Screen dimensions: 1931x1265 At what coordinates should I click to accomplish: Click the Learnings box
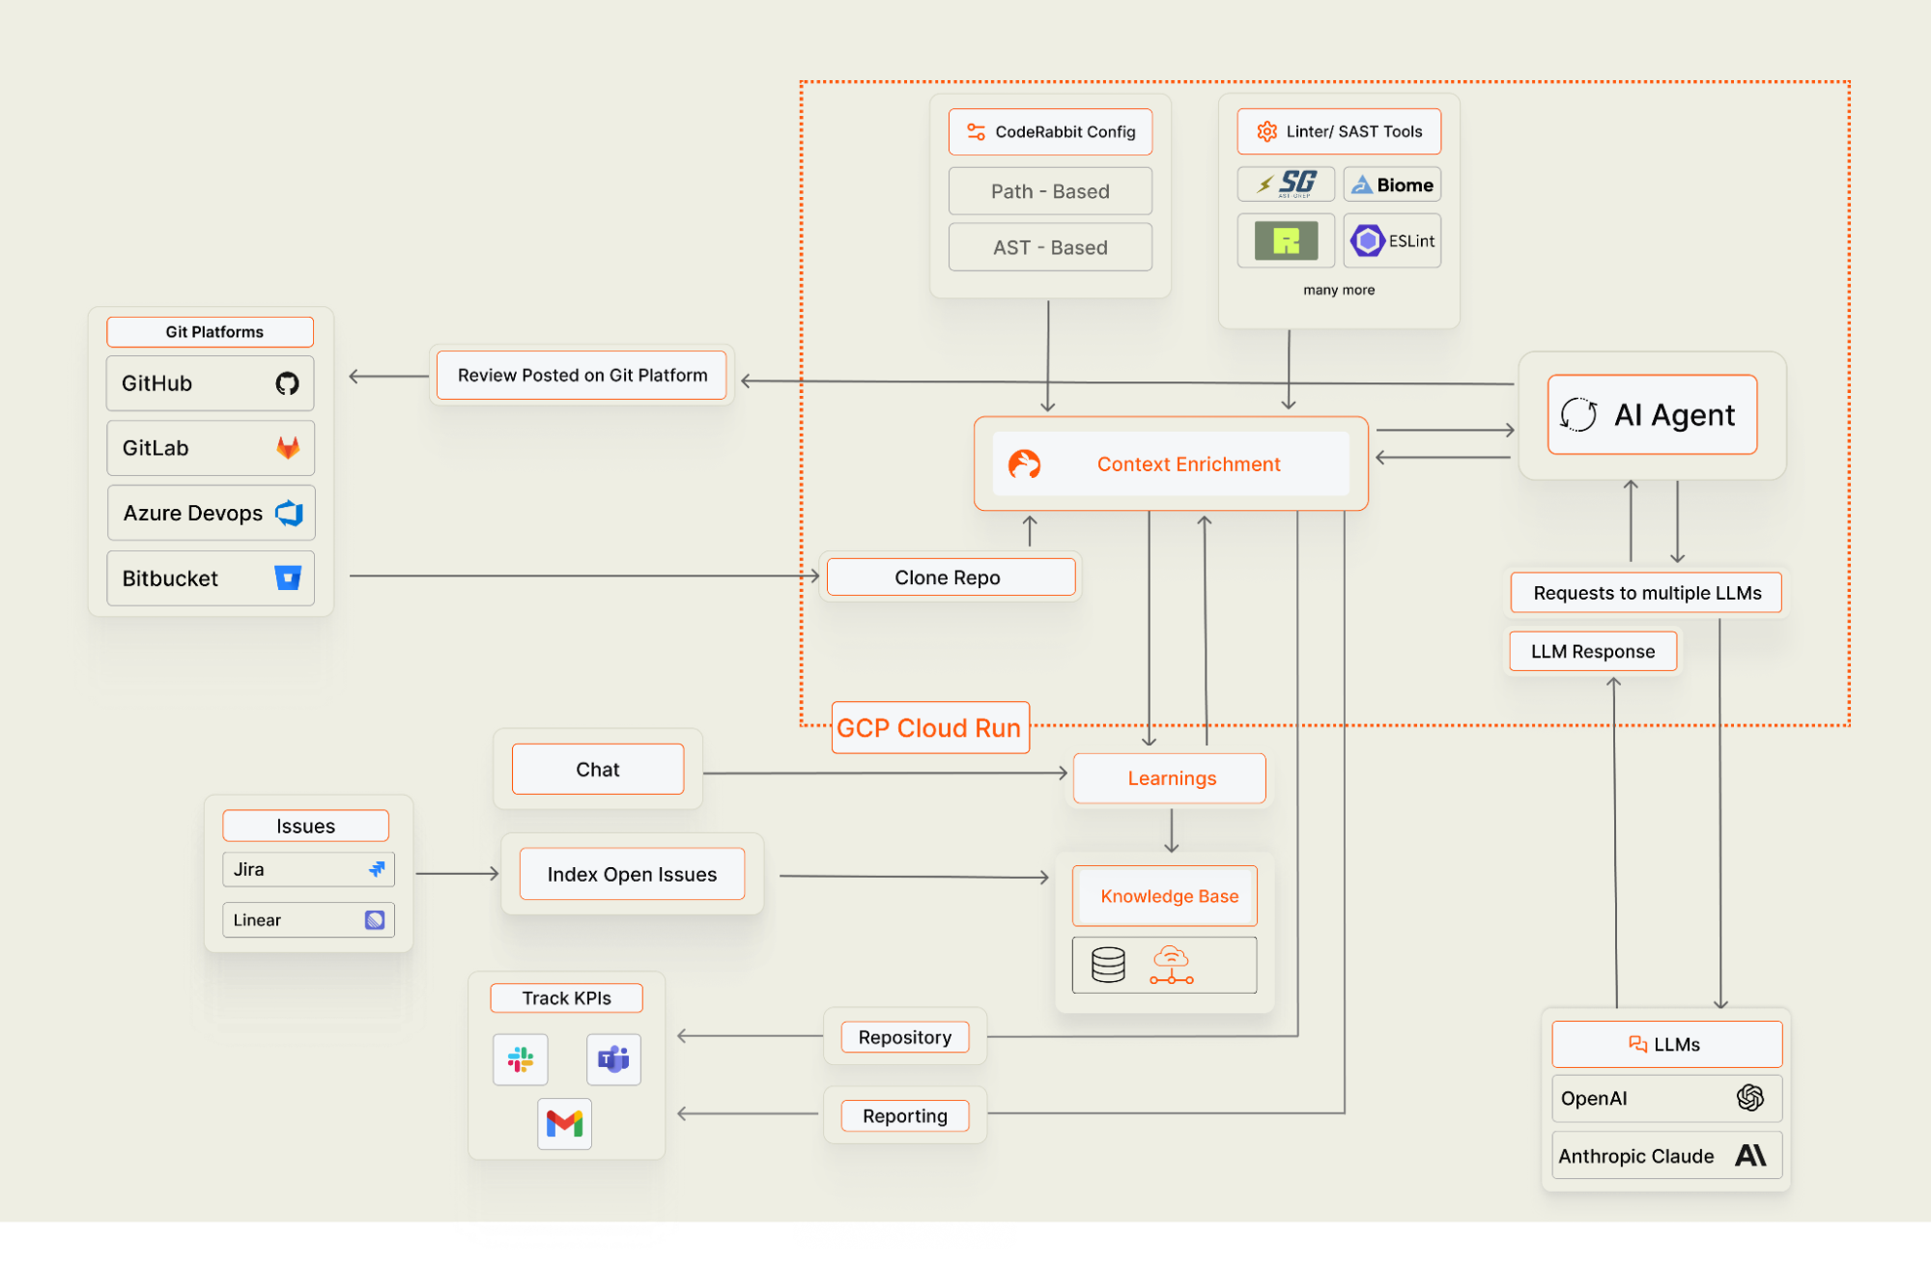[1170, 778]
